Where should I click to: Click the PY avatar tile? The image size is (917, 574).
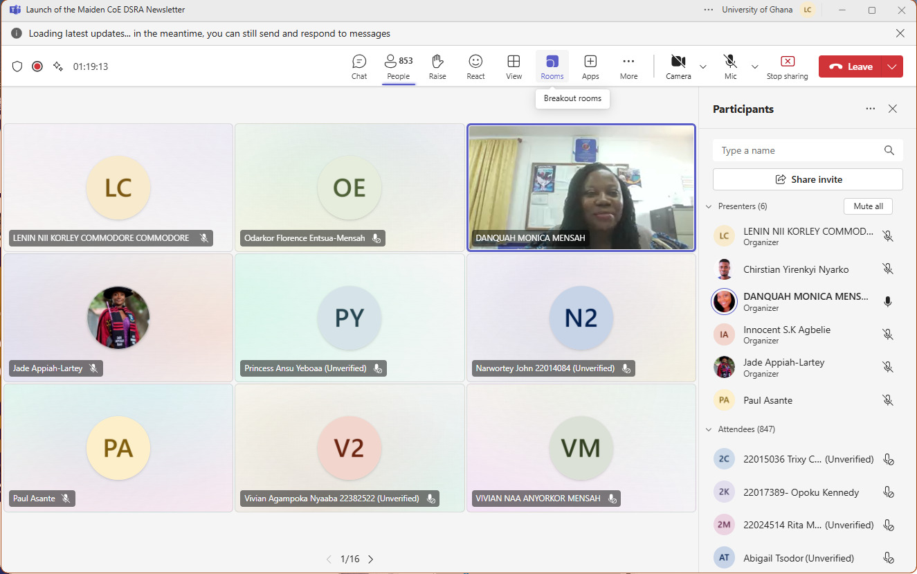(349, 318)
